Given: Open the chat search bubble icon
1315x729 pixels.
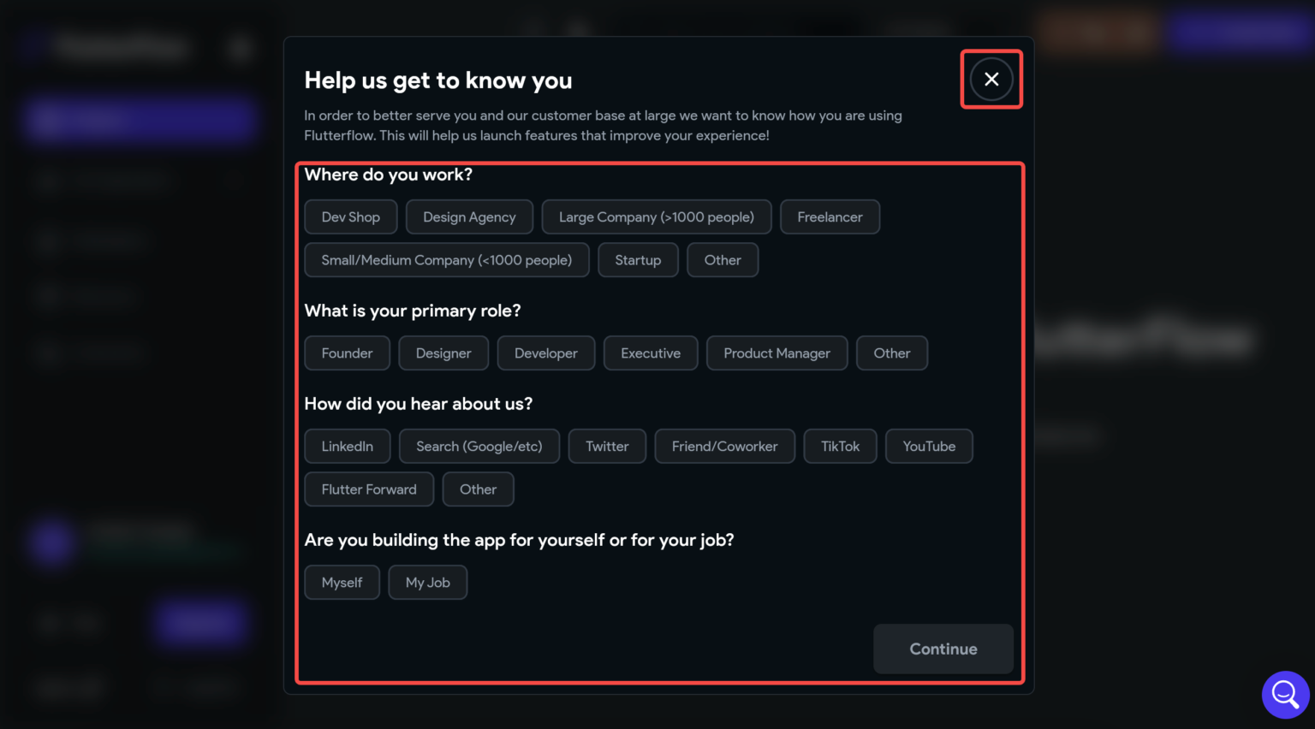Looking at the screenshot, I should click(1285, 694).
